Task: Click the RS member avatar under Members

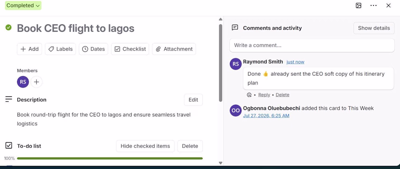Action: [x=23, y=82]
